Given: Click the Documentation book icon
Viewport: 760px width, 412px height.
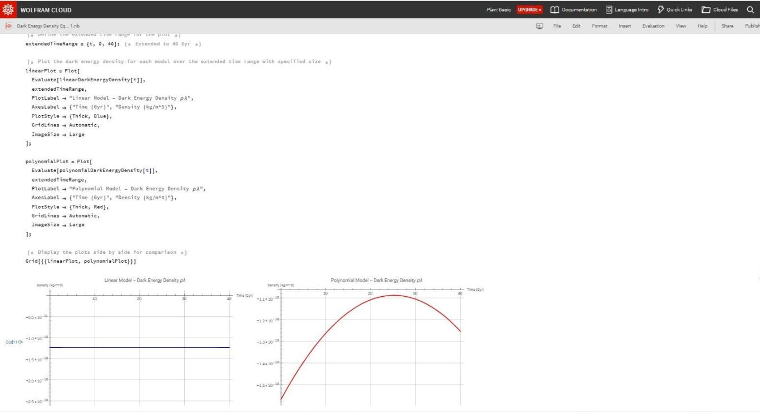Looking at the screenshot, I should coord(554,9).
